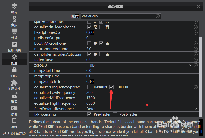Reset faderCurve to default
The width and height of the screenshot is (205, 138).
[x=196, y=60]
